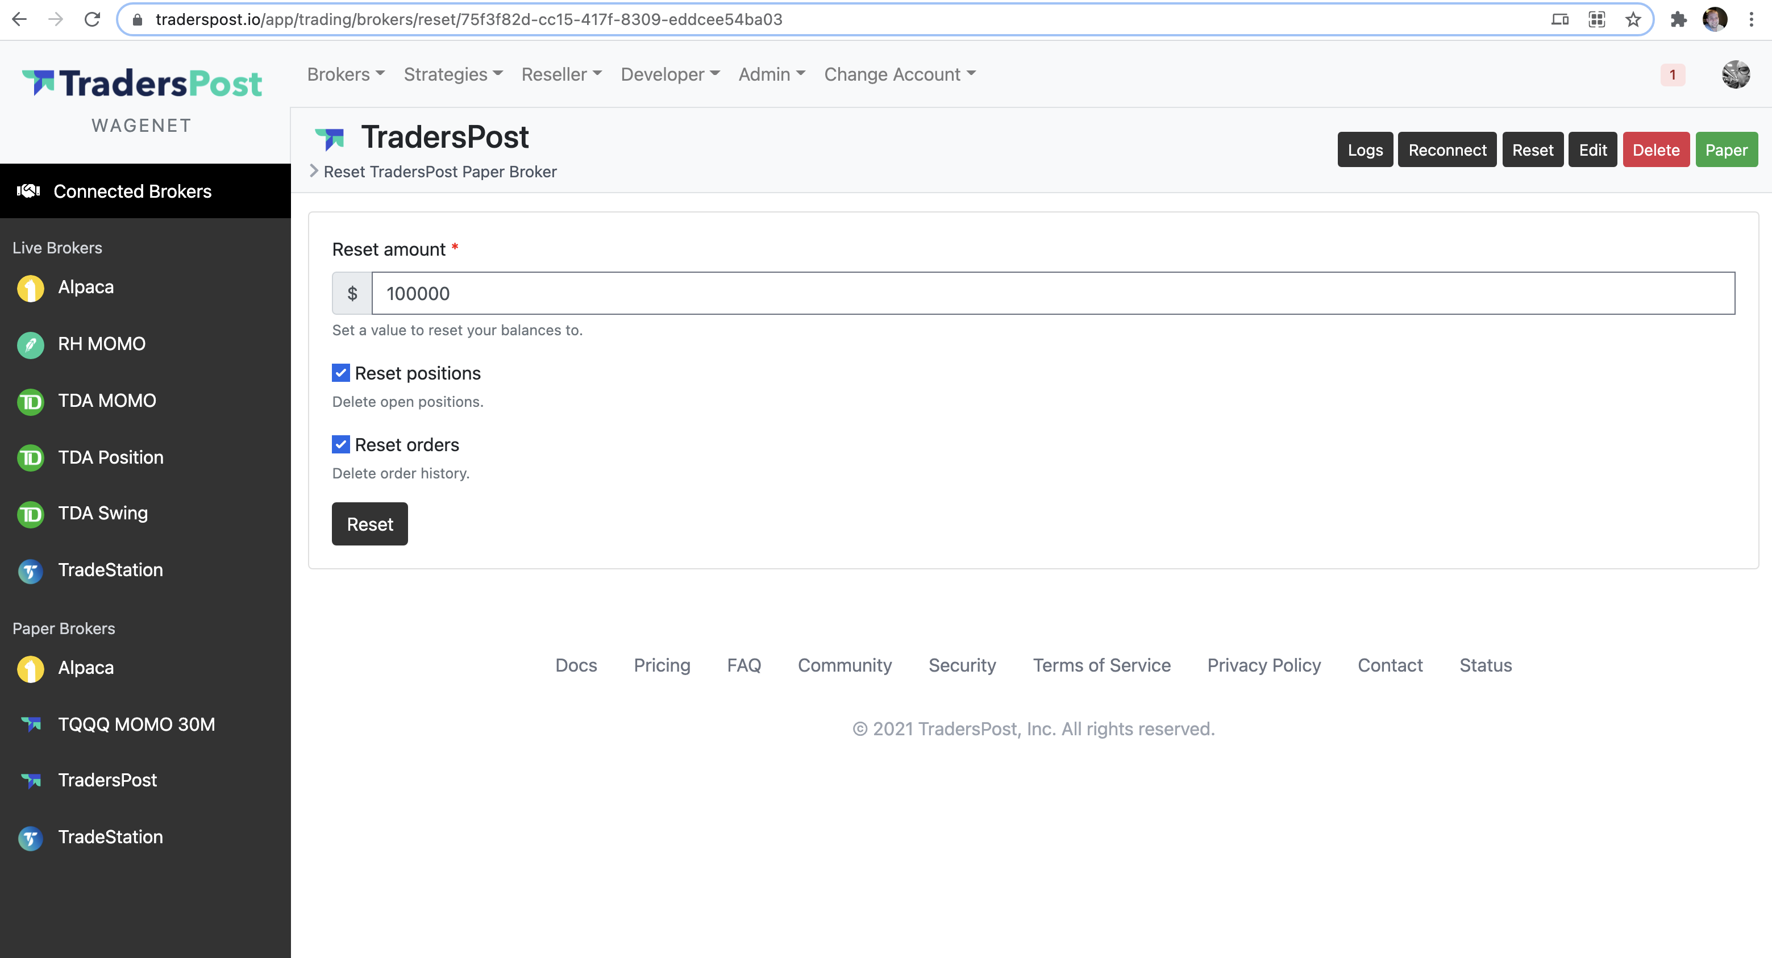The height and width of the screenshot is (958, 1772).
Task: Click the TDA Swing TD icon
Action: pyautogui.click(x=30, y=514)
